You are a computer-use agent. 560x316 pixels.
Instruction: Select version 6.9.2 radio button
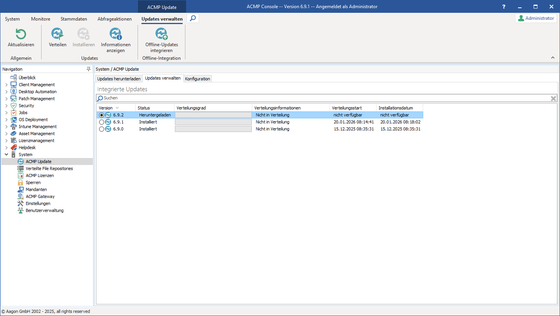101,115
